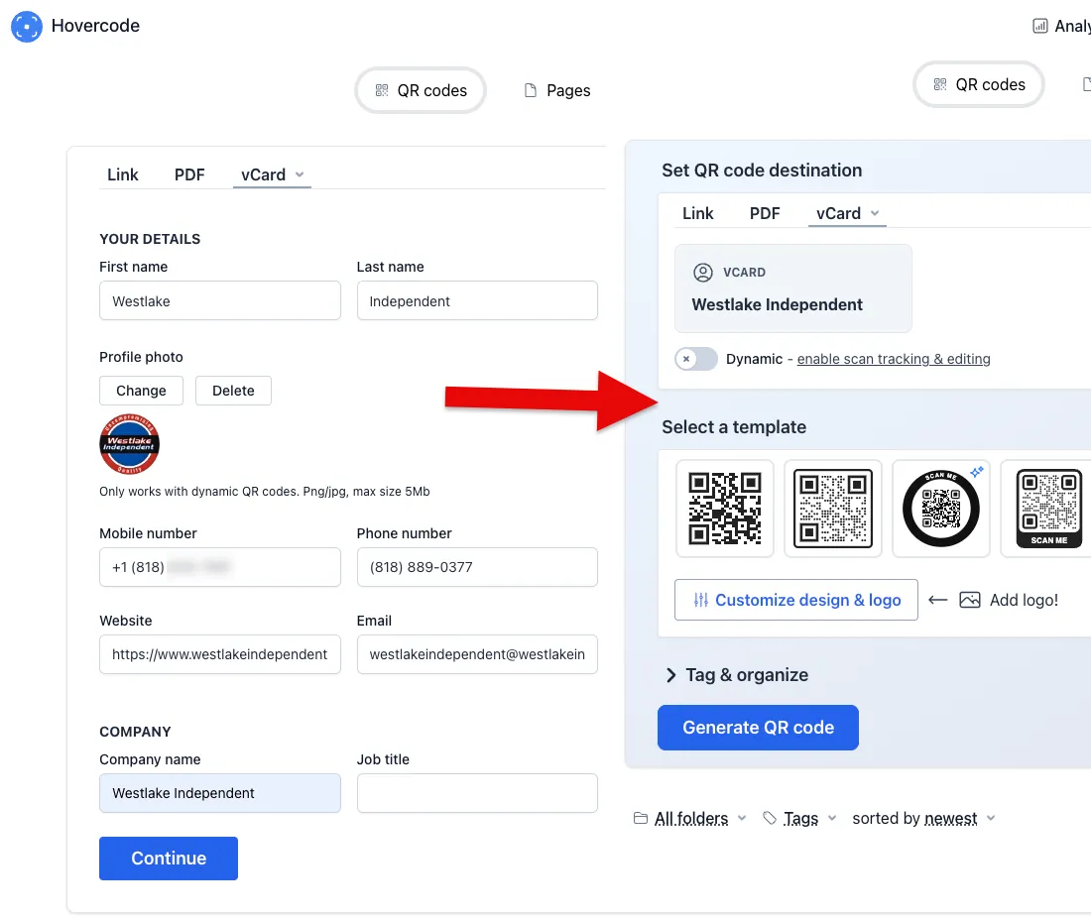Switch to Link tab in left form

tap(122, 174)
